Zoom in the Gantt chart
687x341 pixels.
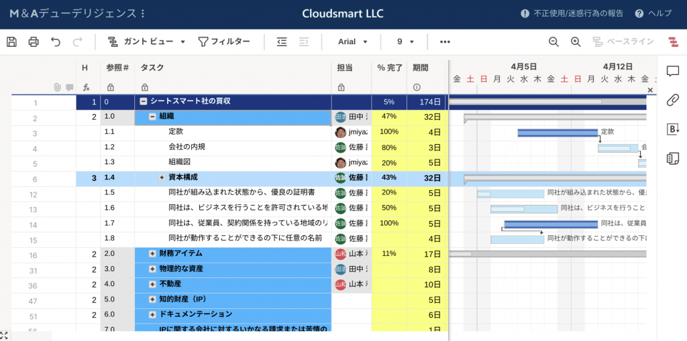(x=576, y=42)
